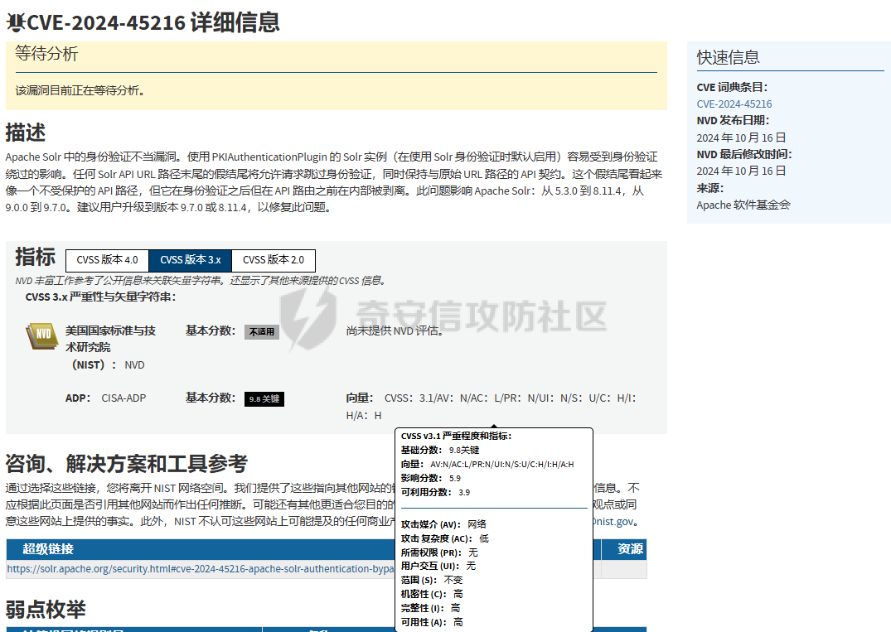The height and width of the screenshot is (632, 891).
Task: Click the NVD 最后修改时间 label
Action: (744, 154)
